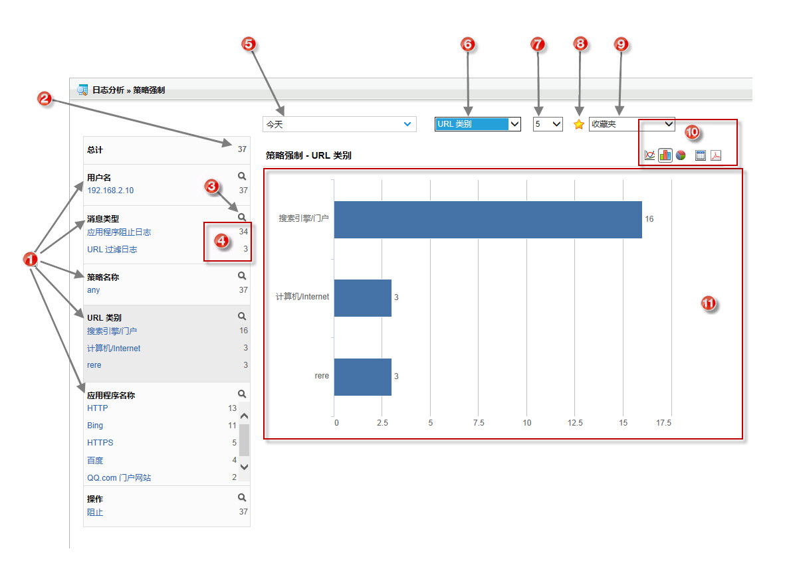
Task: Show data as pie chart
Action: click(x=681, y=155)
